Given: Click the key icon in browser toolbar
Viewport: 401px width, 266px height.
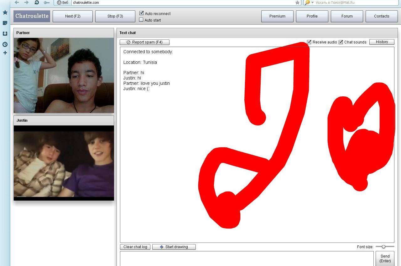Looking at the screenshot, I should (x=47, y=3).
